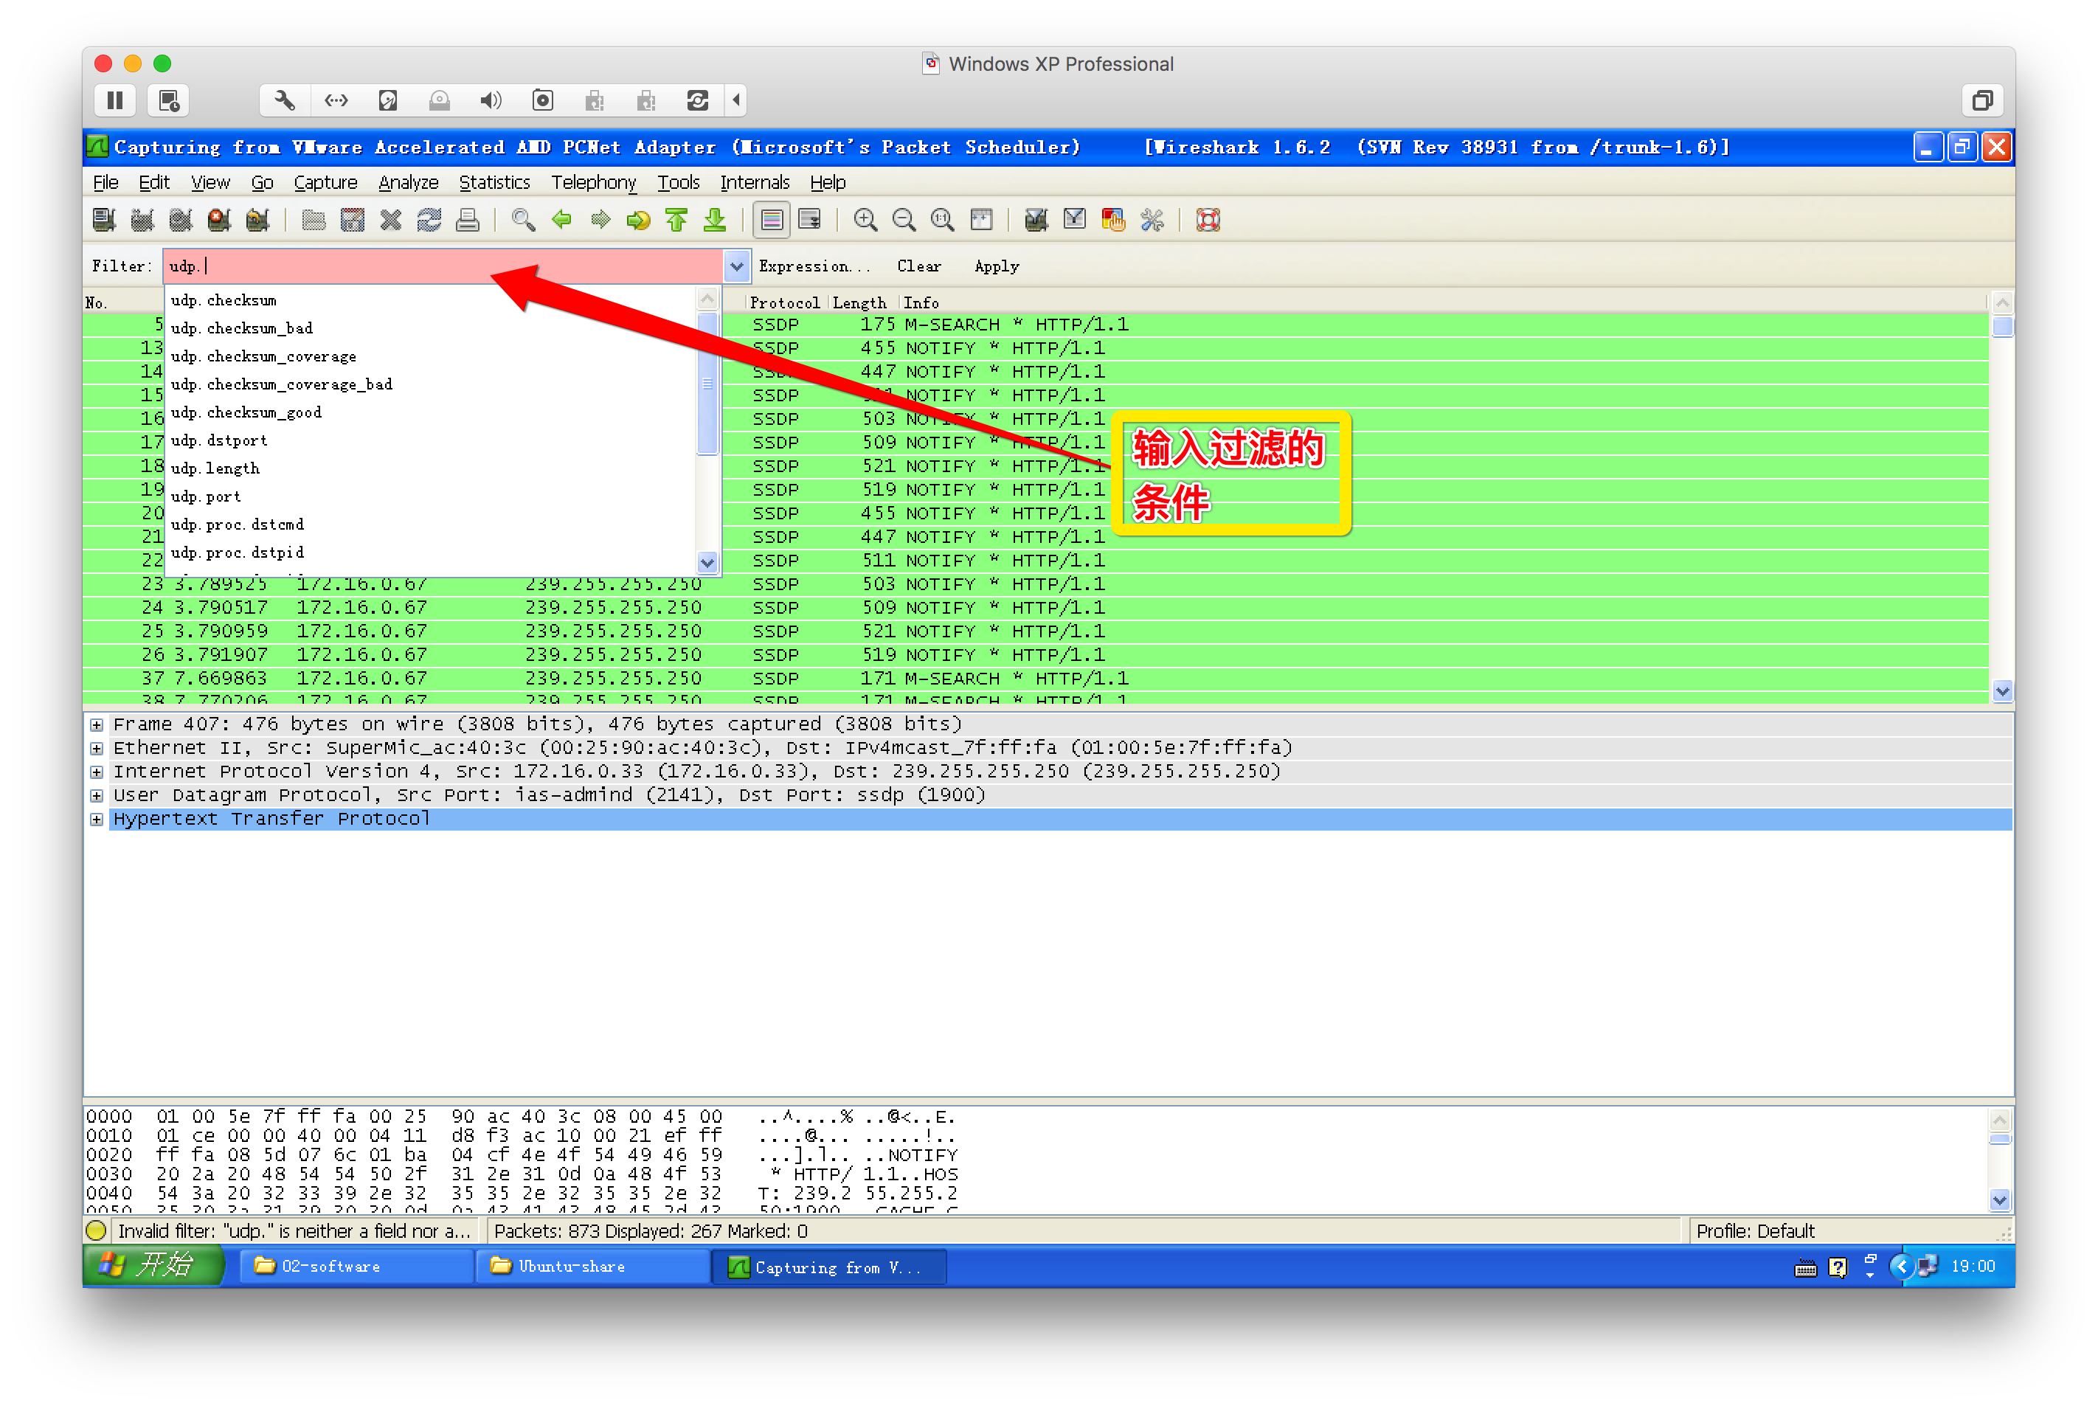Click the Find packet magnifier icon

[x=523, y=220]
